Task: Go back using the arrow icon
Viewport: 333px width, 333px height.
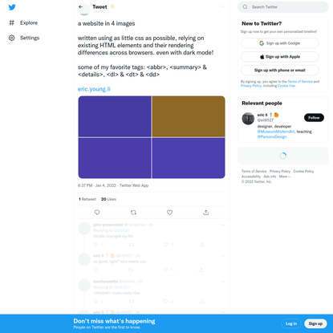Action: (x=81, y=6)
